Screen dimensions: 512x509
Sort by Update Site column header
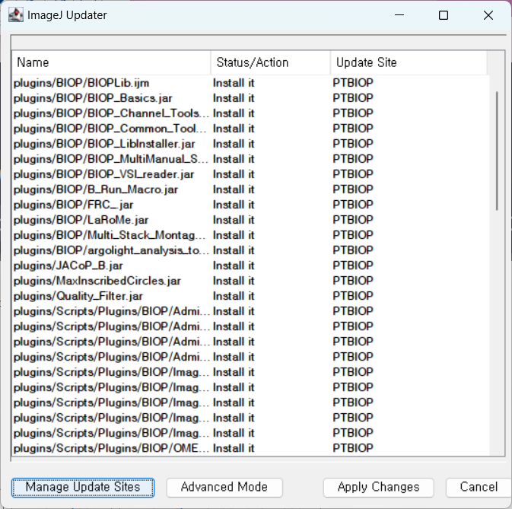pos(409,62)
